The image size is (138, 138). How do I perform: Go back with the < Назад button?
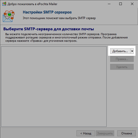pyautogui.click(x=86, y=133)
